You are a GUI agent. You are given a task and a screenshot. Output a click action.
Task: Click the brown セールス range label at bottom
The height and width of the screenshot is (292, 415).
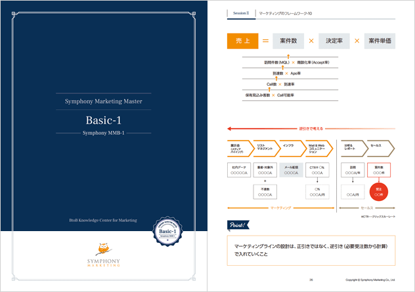pos(367,208)
